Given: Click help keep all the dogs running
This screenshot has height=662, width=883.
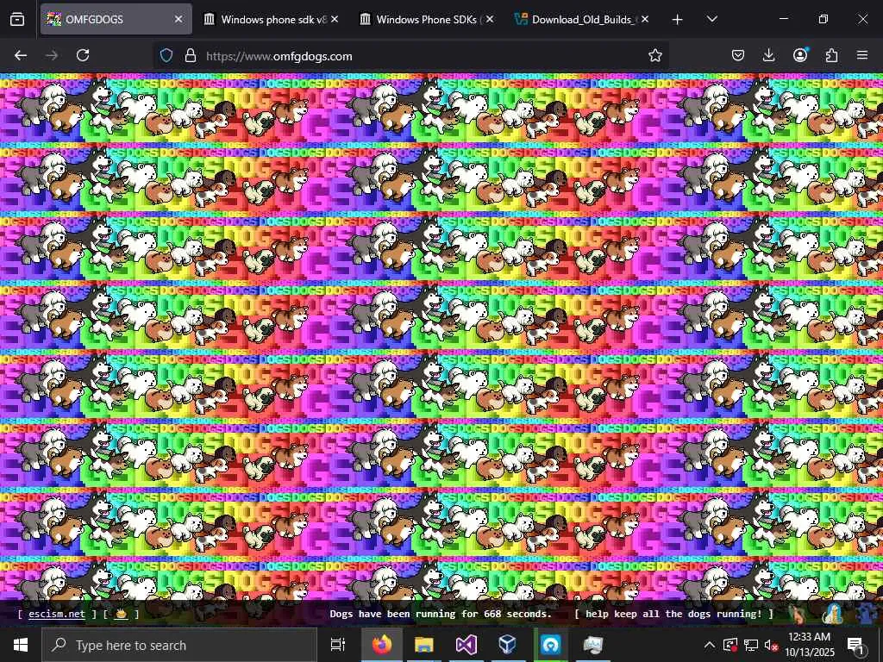Looking at the screenshot, I should (673, 614).
